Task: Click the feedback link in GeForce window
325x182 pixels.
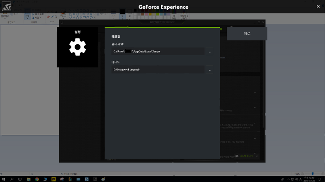Action: (x=246, y=156)
